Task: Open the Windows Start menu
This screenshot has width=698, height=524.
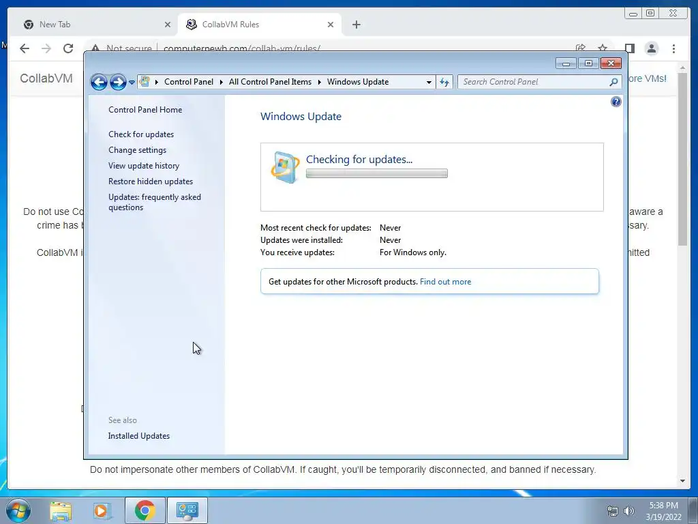Action: coord(18,510)
